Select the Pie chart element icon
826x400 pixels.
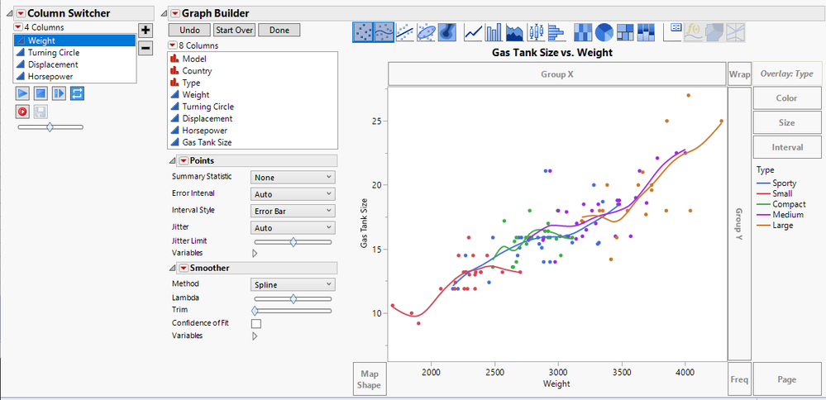click(x=604, y=32)
